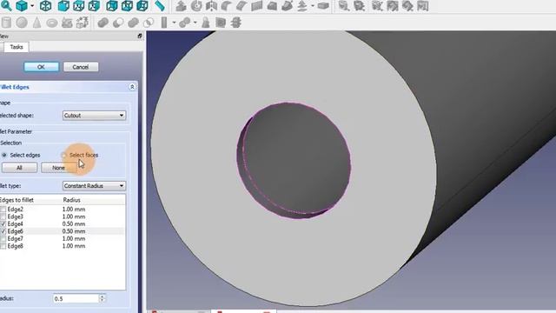The height and width of the screenshot is (313, 556).
Task: Click the OK button
Action: tap(41, 67)
